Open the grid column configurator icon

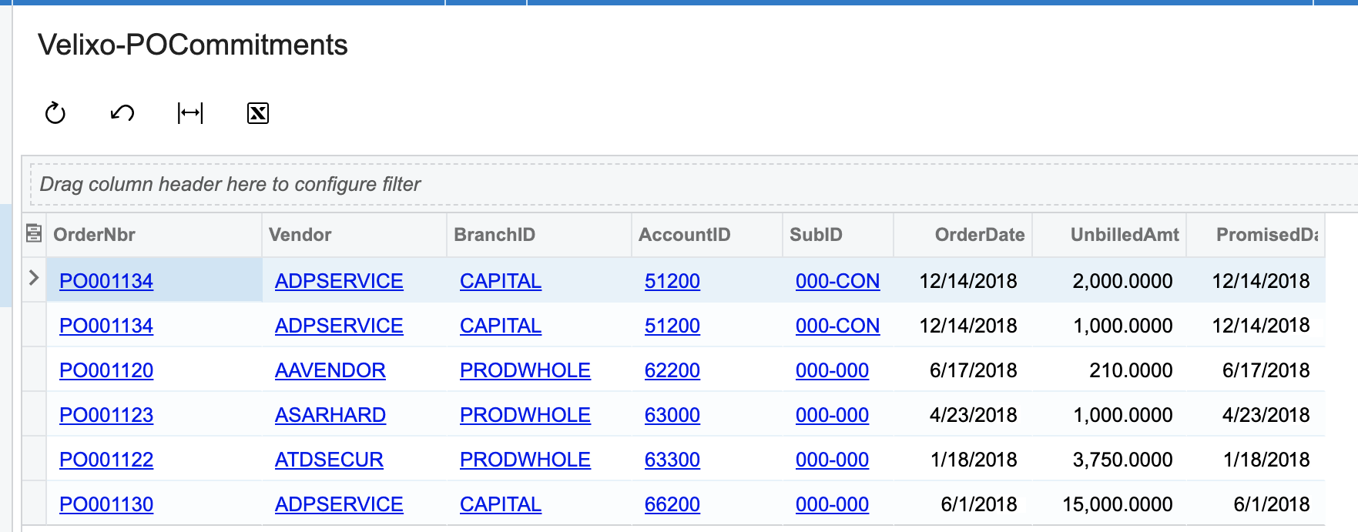[34, 233]
